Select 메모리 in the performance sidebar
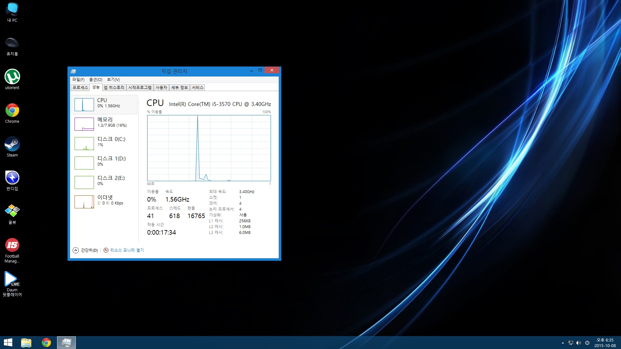 (104, 124)
